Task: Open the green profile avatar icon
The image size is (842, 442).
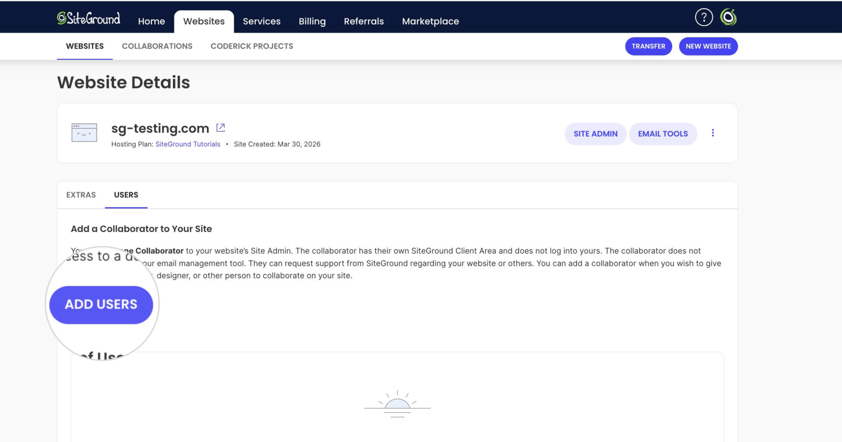Action: (728, 17)
